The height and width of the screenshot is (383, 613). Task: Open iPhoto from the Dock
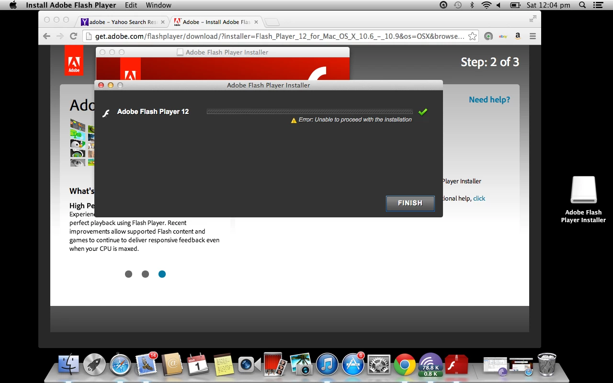click(301, 365)
